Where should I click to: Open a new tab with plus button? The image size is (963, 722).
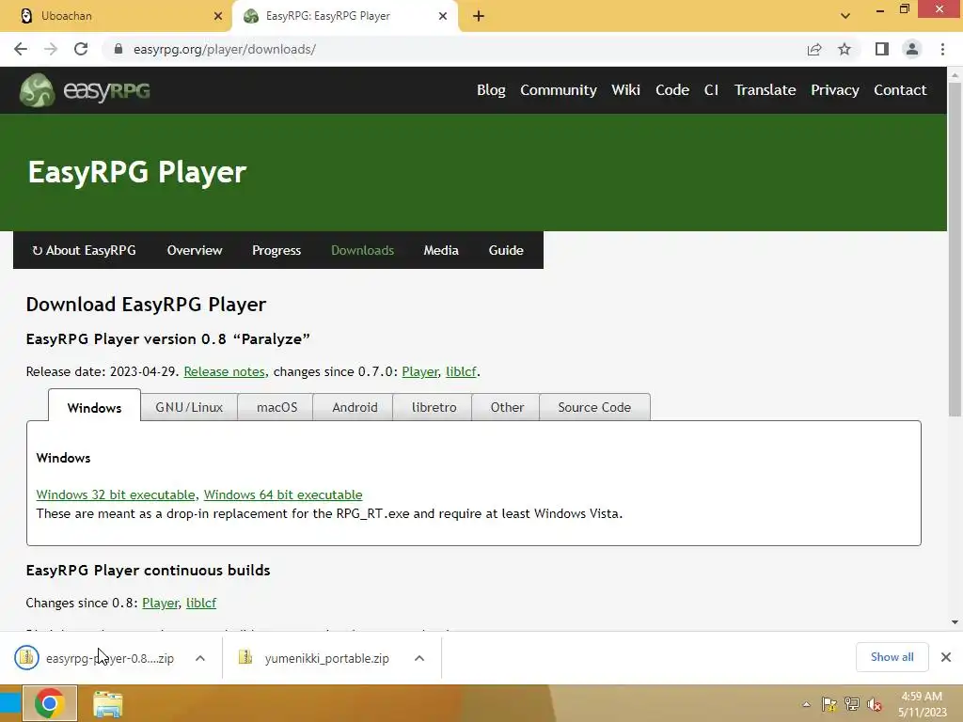coord(479,16)
